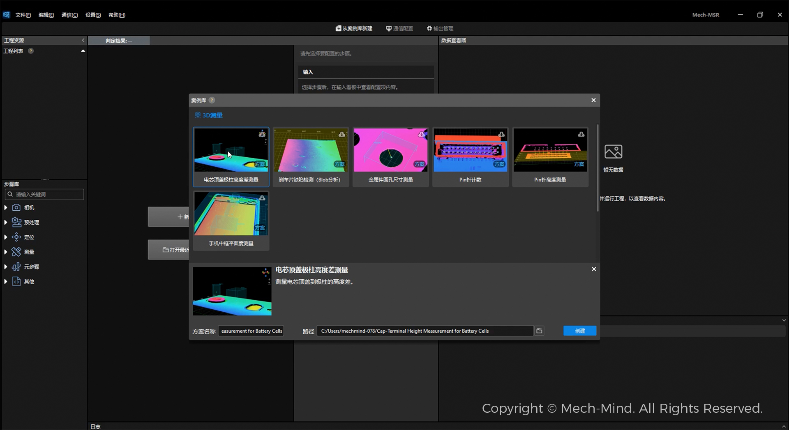The image size is (789, 430).
Task: Select the 手机中框平面度测量 case thumbnail
Action: click(x=231, y=214)
